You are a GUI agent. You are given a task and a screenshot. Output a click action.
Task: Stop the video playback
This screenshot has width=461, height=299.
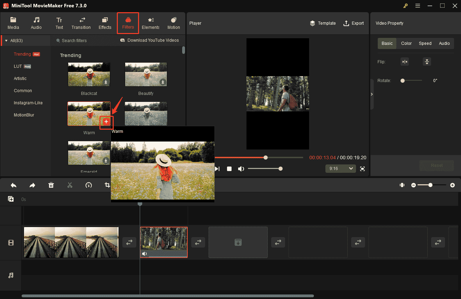pos(229,169)
